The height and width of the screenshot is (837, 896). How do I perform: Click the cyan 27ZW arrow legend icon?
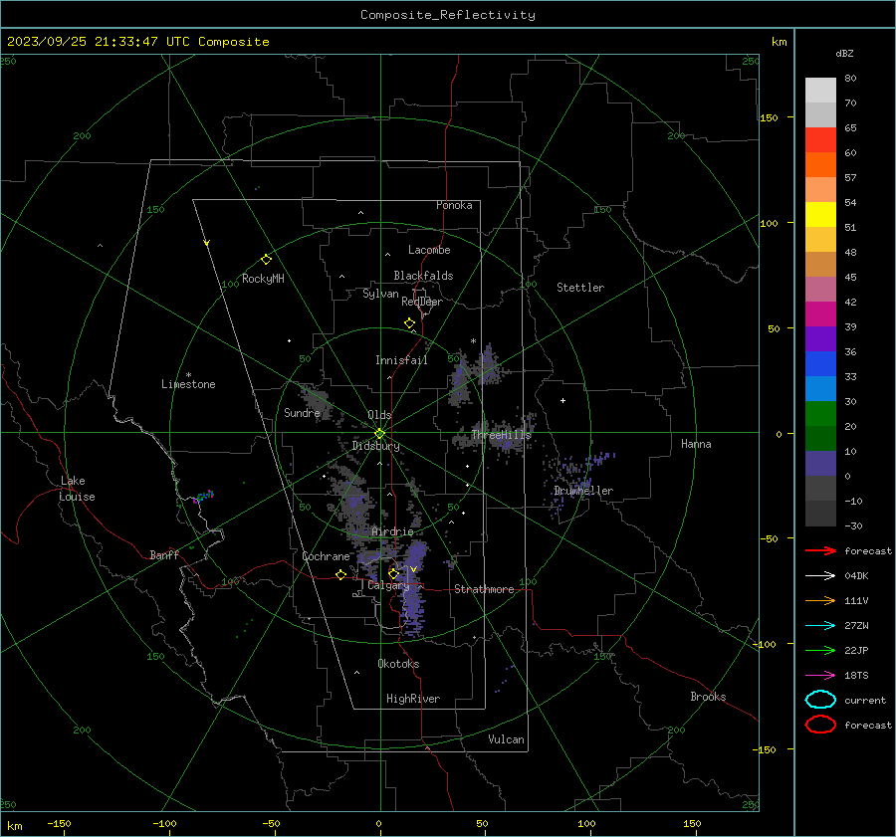pos(820,626)
